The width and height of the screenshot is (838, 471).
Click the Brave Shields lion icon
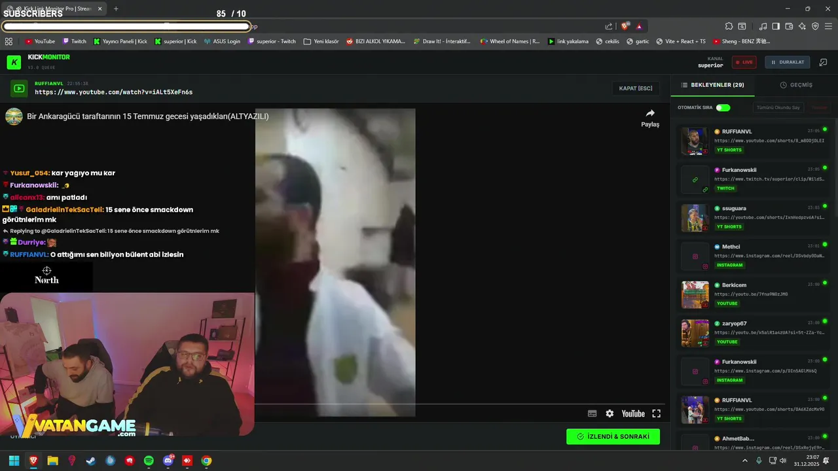click(x=625, y=26)
